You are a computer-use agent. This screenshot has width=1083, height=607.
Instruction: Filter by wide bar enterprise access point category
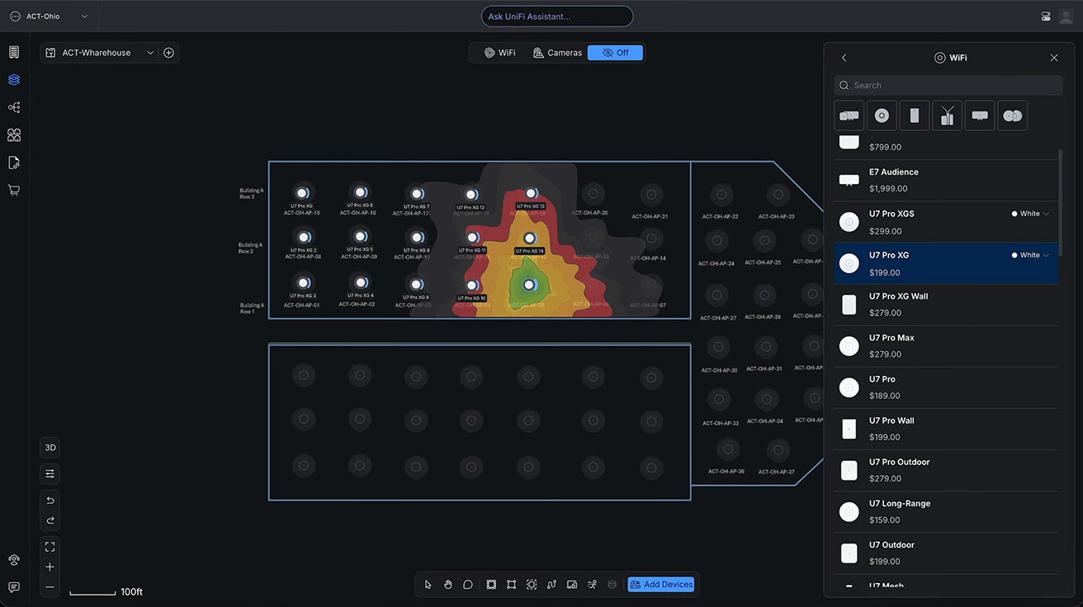pyautogui.click(x=980, y=115)
